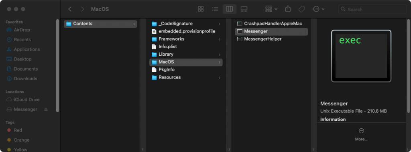Image resolution: width=411 pixels, height=152 pixels.
Task: Select the column view button
Action: tap(229, 9)
